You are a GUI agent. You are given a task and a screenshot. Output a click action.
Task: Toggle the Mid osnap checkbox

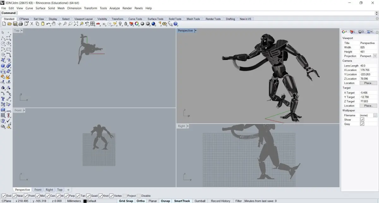(38, 196)
